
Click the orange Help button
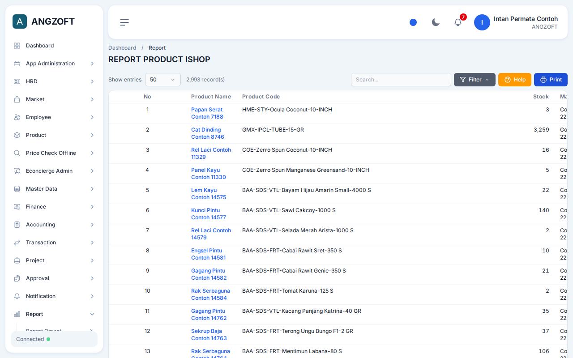tap(515, 80)
